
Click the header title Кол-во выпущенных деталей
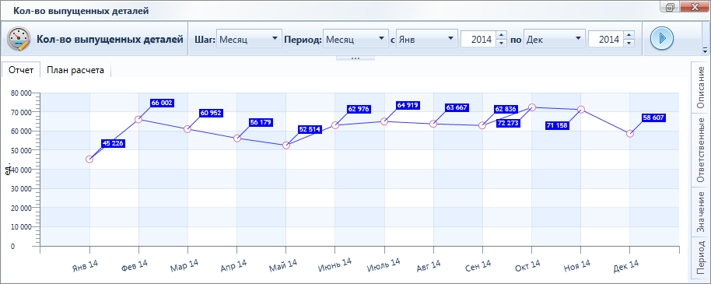[x=110, y=40]
